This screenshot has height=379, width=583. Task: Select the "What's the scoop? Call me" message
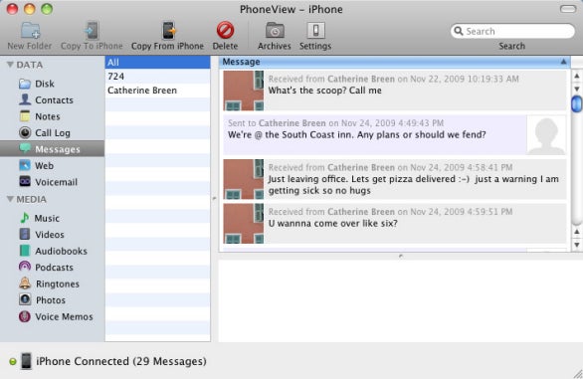pyautogui.click(x=395, y=91)
